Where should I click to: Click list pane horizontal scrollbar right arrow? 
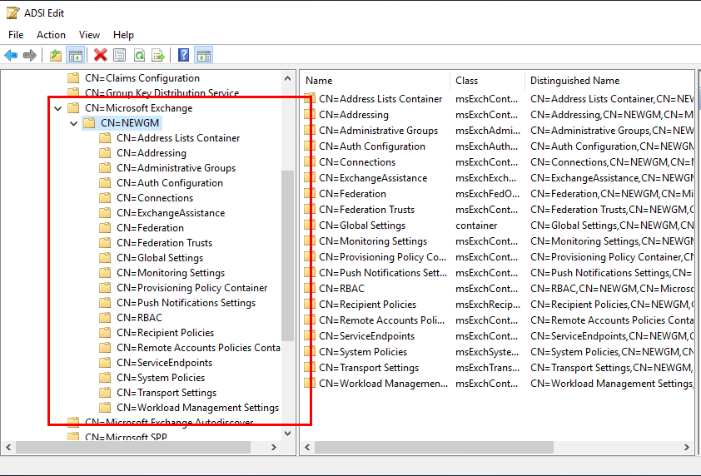(687, 448)
